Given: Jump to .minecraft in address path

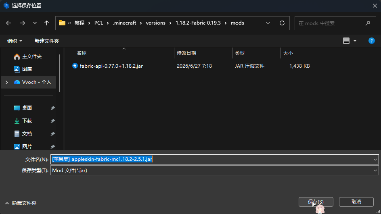Looking at the screenshot, I should (x=124, y=23).
